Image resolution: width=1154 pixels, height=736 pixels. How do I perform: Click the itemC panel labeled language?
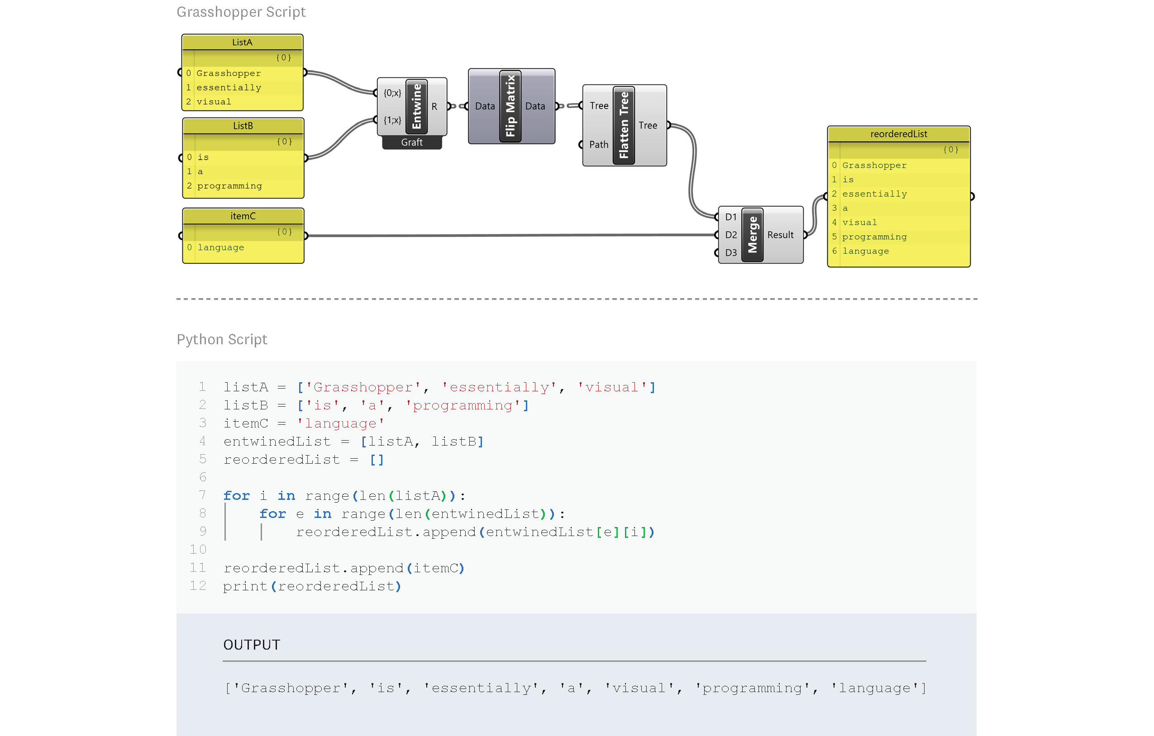pos(220,247)
